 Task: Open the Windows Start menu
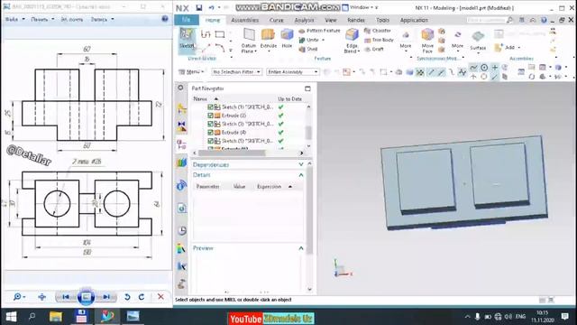[11, 317]
